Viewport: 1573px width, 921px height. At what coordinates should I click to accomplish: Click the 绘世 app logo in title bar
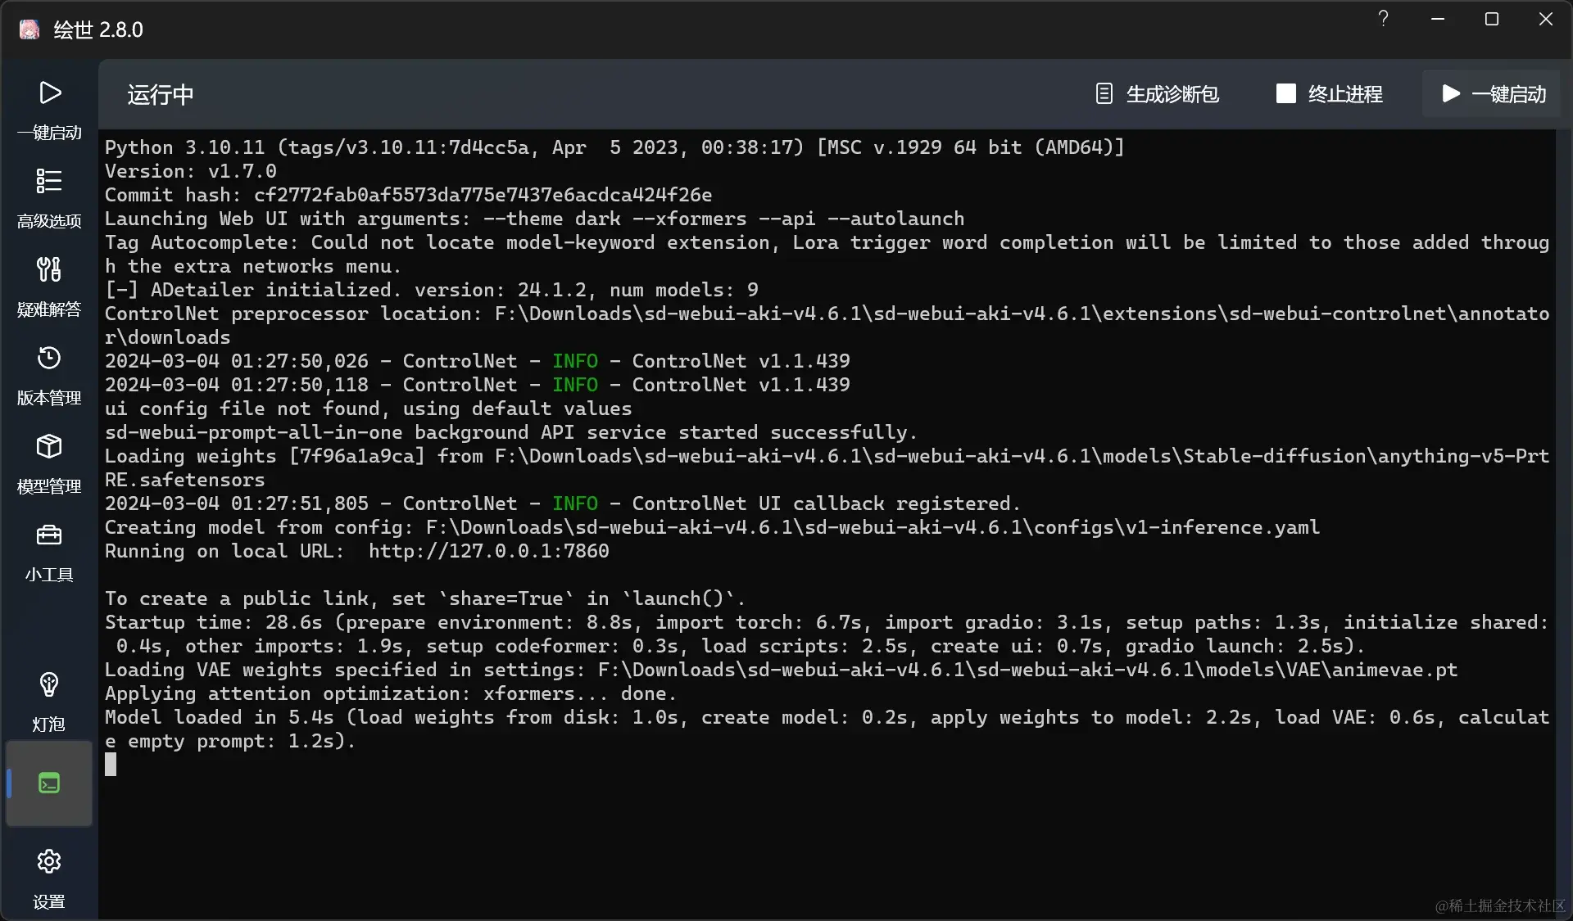(29, 29)
